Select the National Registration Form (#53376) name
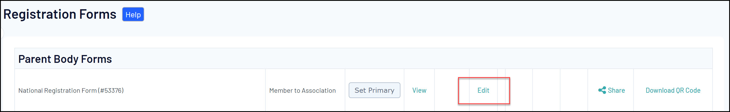This screenshot has width=730, height=112. tap(71, 90)
